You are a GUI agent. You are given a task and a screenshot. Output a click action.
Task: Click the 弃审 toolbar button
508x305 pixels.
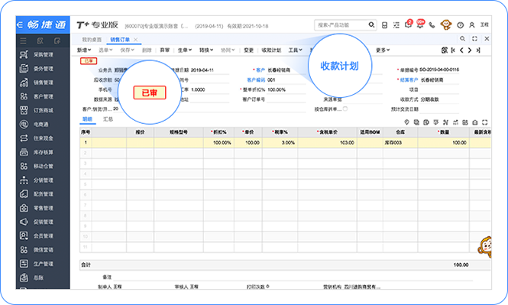(164, 50)
